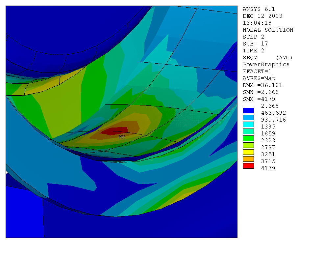Click the legend value 2.668
The image size is (324, 258).
tap(270, 106)
